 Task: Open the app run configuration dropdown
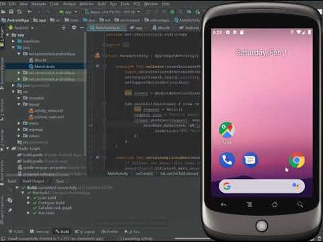point(68,12)
